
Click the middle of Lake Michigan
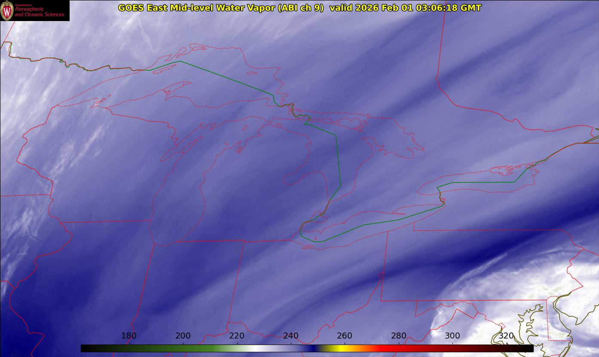pos(180,189)
